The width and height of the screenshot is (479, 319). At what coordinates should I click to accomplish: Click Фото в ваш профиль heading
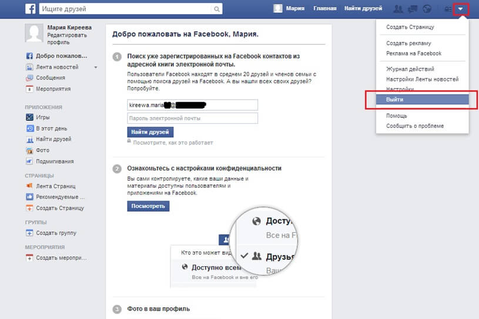(x=158, y=309)
